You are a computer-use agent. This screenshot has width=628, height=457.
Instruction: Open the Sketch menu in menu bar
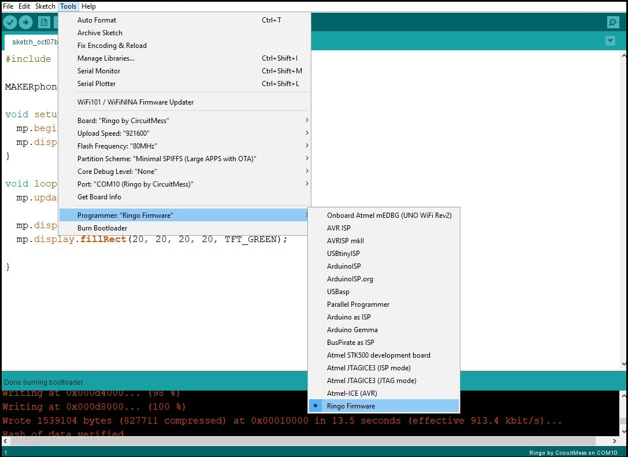click(45, 6)
